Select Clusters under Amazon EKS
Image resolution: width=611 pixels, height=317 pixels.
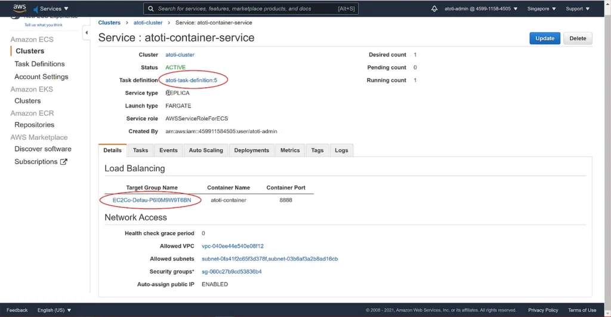coord(27,101)
